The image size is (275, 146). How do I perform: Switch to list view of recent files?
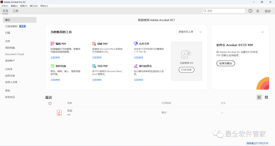pos(259,97)
